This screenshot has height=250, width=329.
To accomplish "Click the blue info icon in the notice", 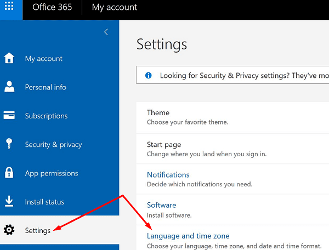I will (x=149, y=75).
